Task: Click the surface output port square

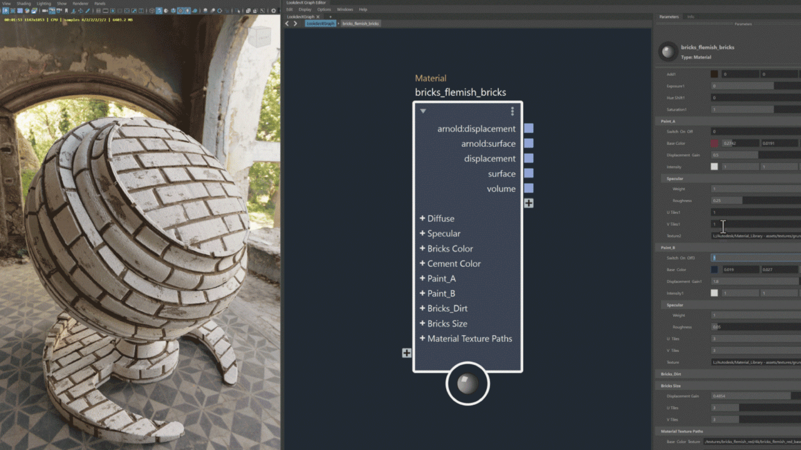Action: [529, 173]
